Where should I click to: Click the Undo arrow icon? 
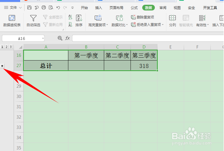coord(58,8)
